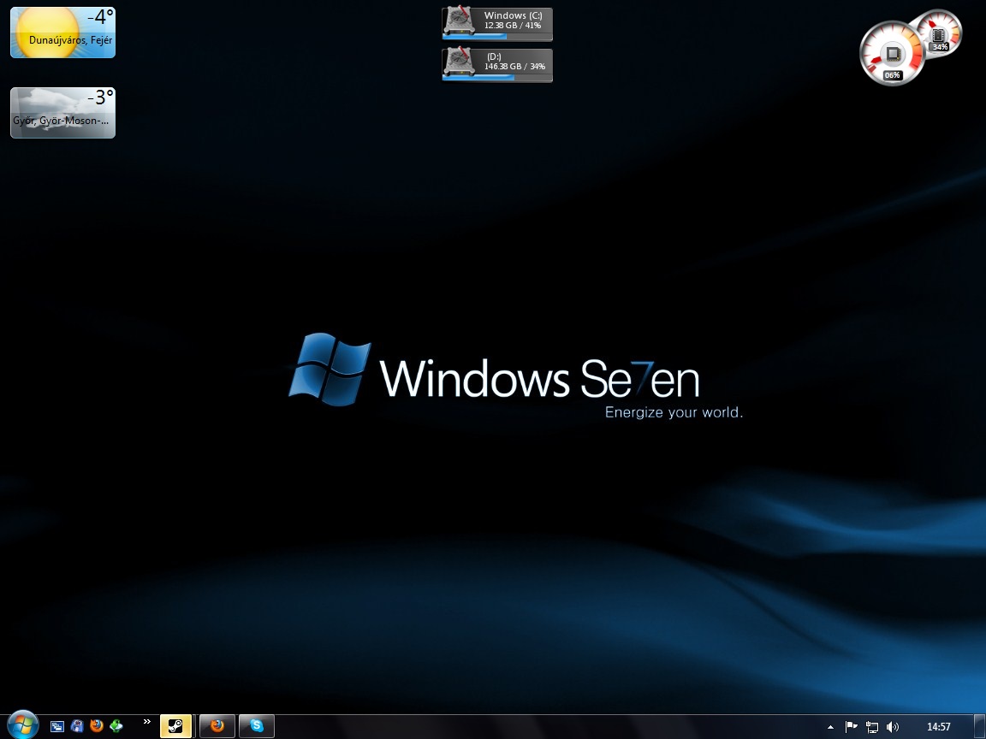
Task: Click the Show desktop button
Action: click(x=980, y=727)
